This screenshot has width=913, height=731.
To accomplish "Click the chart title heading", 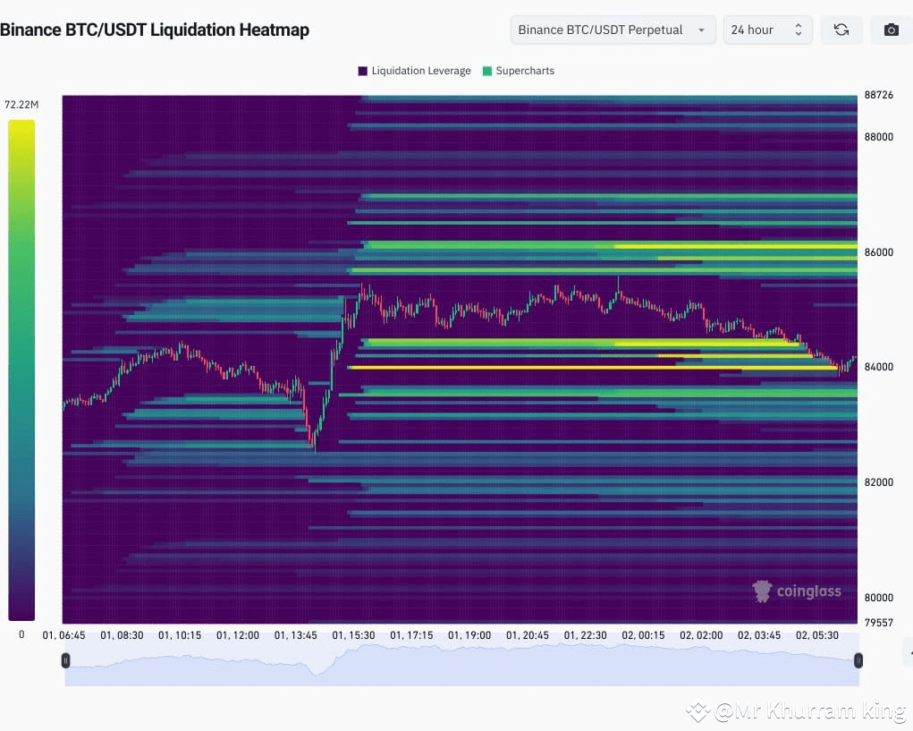I will (156, 30).
